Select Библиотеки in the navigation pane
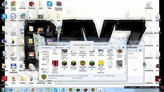164x92 pixels. 44,64
